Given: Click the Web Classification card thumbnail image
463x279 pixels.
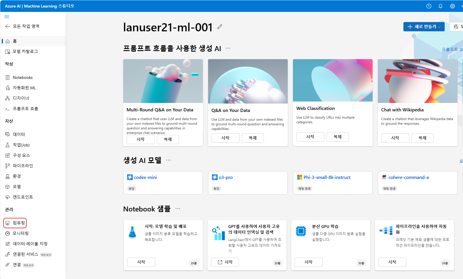Looking at the screenshot, I should pyautogui.click(x=333, y=80).
